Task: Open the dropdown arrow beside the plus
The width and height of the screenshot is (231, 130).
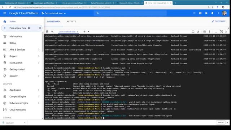Action: (x=88, y=31)
